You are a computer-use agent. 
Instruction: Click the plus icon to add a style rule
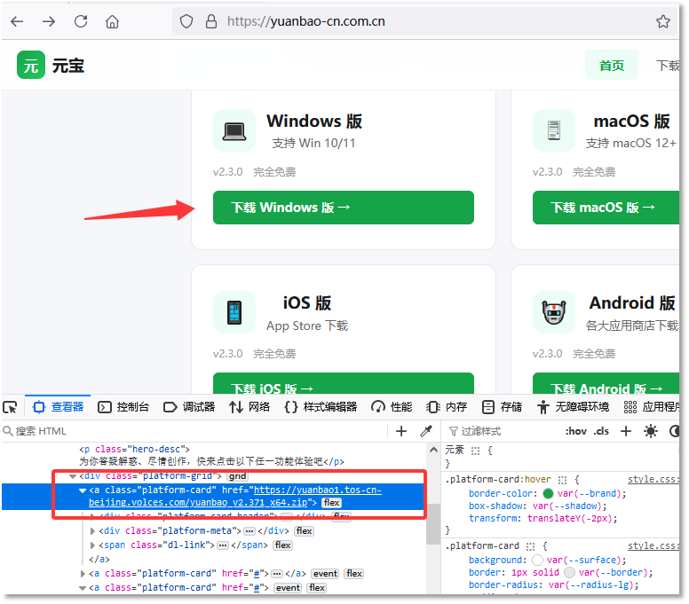pos(626,431)
